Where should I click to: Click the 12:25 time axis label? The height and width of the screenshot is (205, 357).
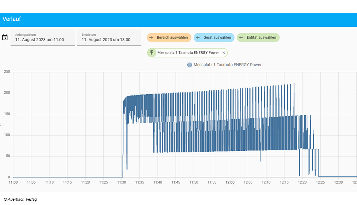point(320,182)
